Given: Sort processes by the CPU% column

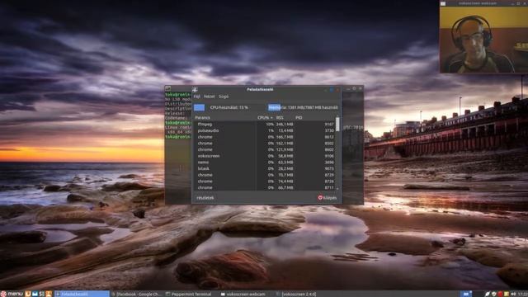Looking at the screenshot, I should [x=265, y=118].
